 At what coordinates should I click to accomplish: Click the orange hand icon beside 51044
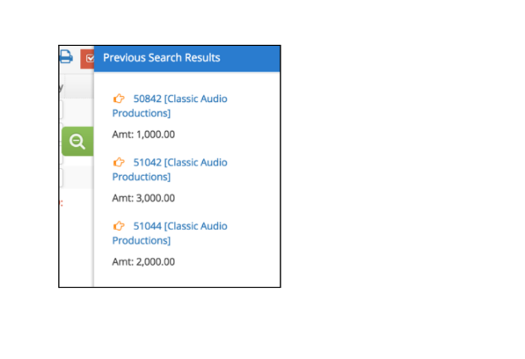pyautogui.click(x=119, y=226)
